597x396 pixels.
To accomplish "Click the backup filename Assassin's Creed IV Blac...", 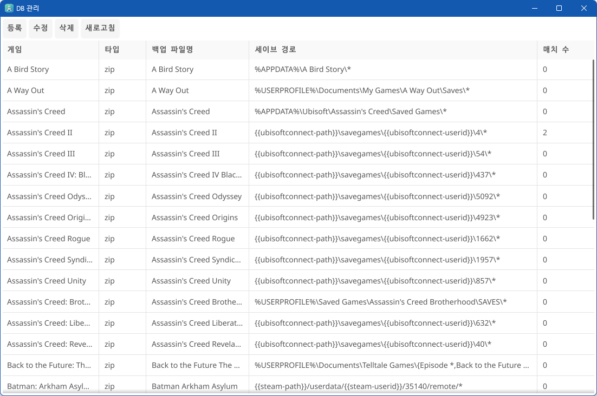I will point(197,175).
